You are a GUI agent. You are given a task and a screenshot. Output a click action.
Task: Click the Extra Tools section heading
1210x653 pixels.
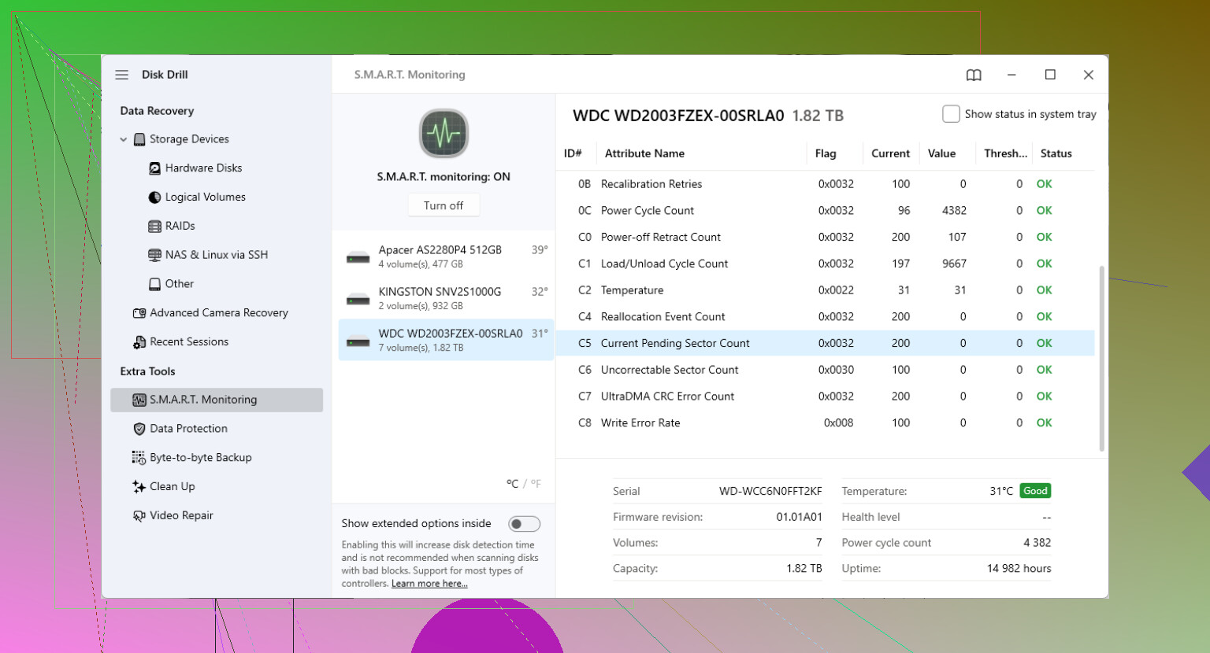pos(147,371)
